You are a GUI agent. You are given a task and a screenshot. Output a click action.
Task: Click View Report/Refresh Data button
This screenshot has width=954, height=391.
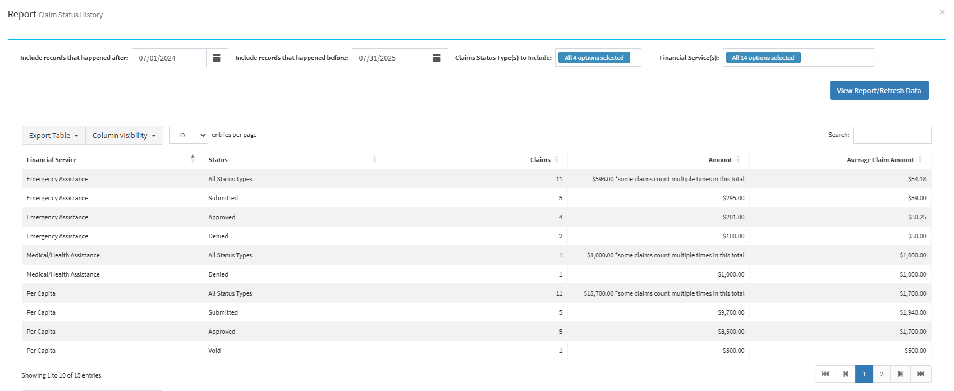click(879, 90)
